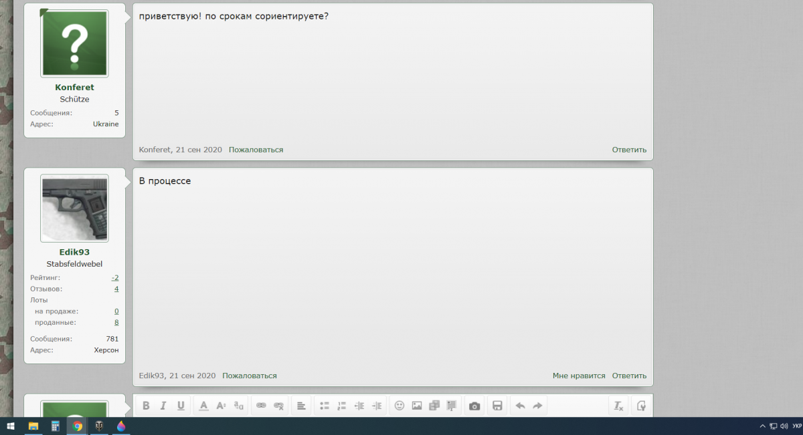Open Calculator from taskbar
The width and height of the screenshot is (803, 435).
(56, 426)
